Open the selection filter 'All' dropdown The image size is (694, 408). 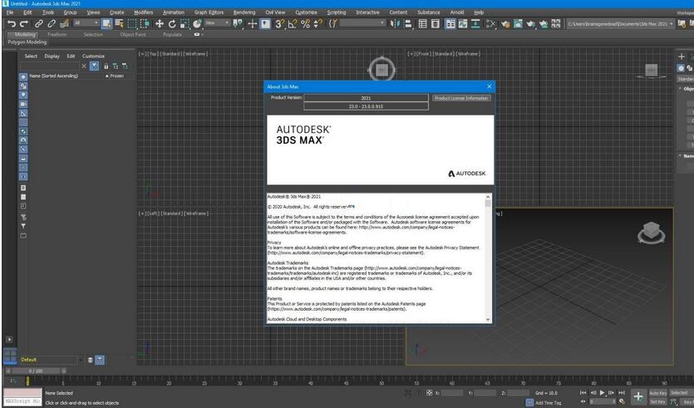click(x=86, y=23)
